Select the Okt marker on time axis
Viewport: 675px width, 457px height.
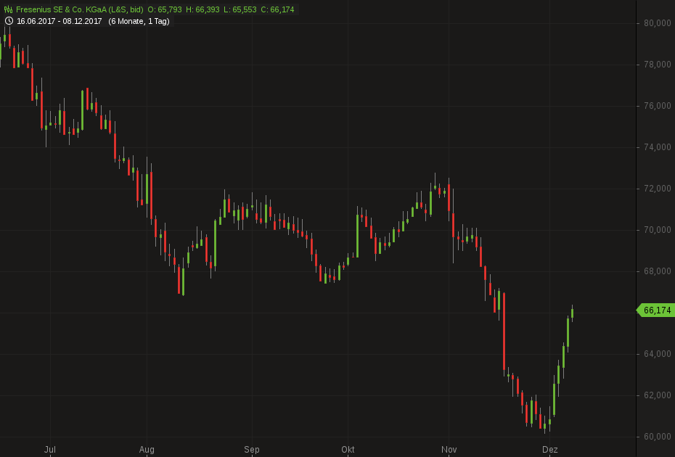348,450
